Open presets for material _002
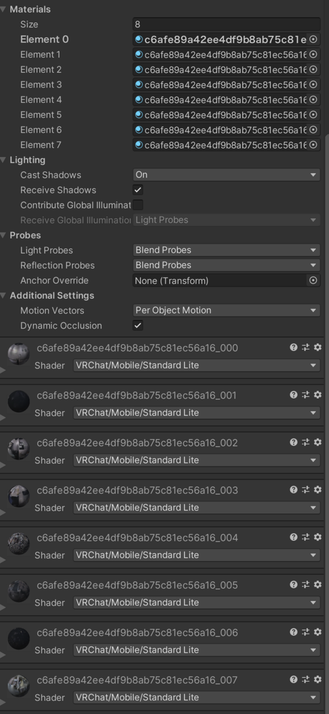The width and height of the screenshot is (329, 714). 306,443
